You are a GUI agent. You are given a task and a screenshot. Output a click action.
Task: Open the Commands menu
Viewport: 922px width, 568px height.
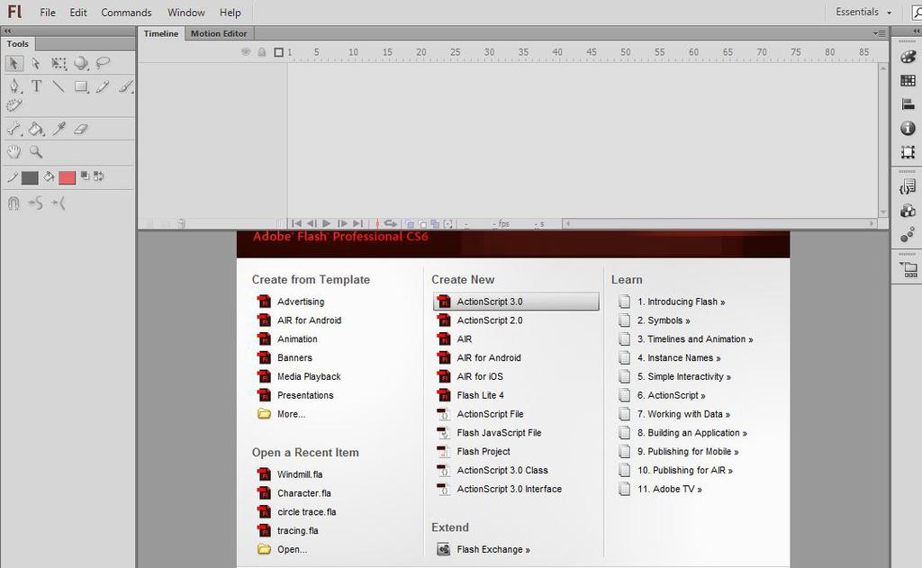[x=125, y=12]
